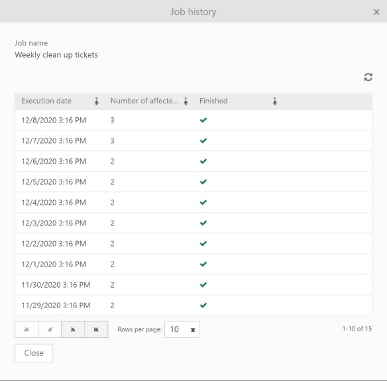This screenshot has height=381, width=387.
Task: Click the finished checkmark for 12/6/2020
Action: [203, 162]
